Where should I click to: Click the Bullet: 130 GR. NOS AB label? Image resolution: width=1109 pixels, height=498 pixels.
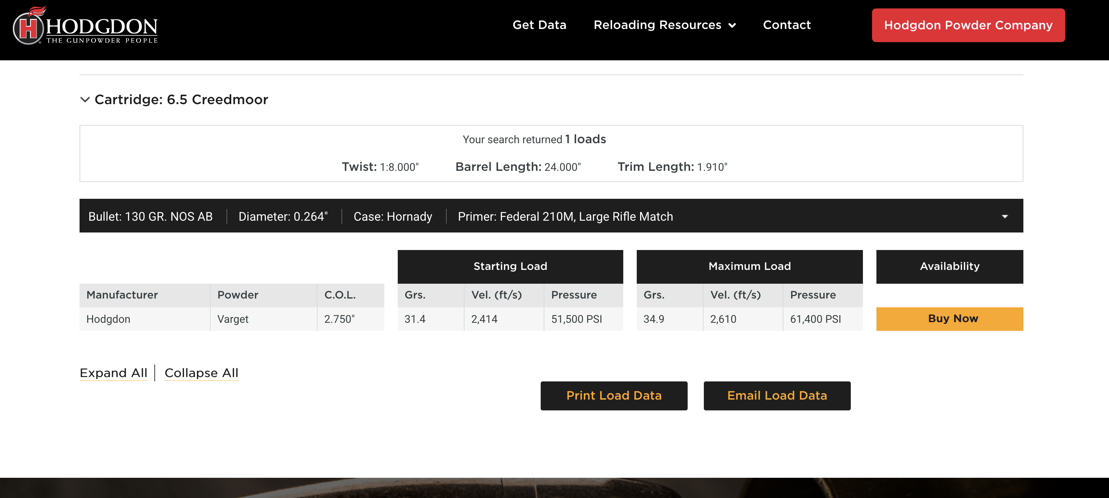pyautogui.click(x=150, y=217)
